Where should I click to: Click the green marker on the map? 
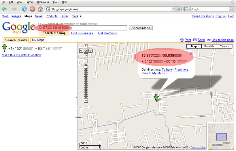pos(156,98)
